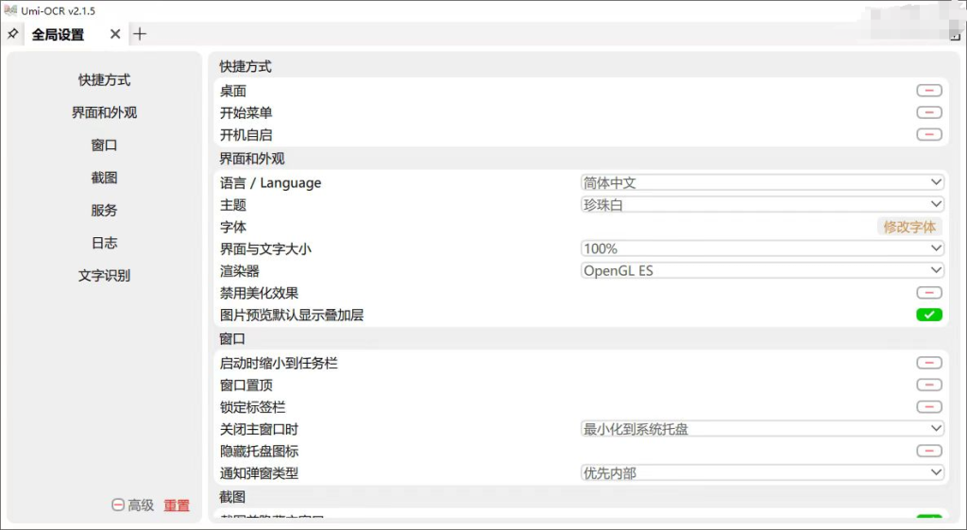This screenshot has height=530, width=967.
Task: Expand the 关闭主窗口时 dropdown
Action: 762,429
